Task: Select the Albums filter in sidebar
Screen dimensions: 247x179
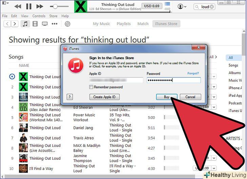Action: point(234,73)
